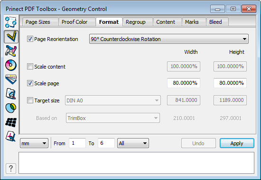Open the checklist preflight tool icon
Viewport: 261px width, 180px height.
click(x=11, y=22)
